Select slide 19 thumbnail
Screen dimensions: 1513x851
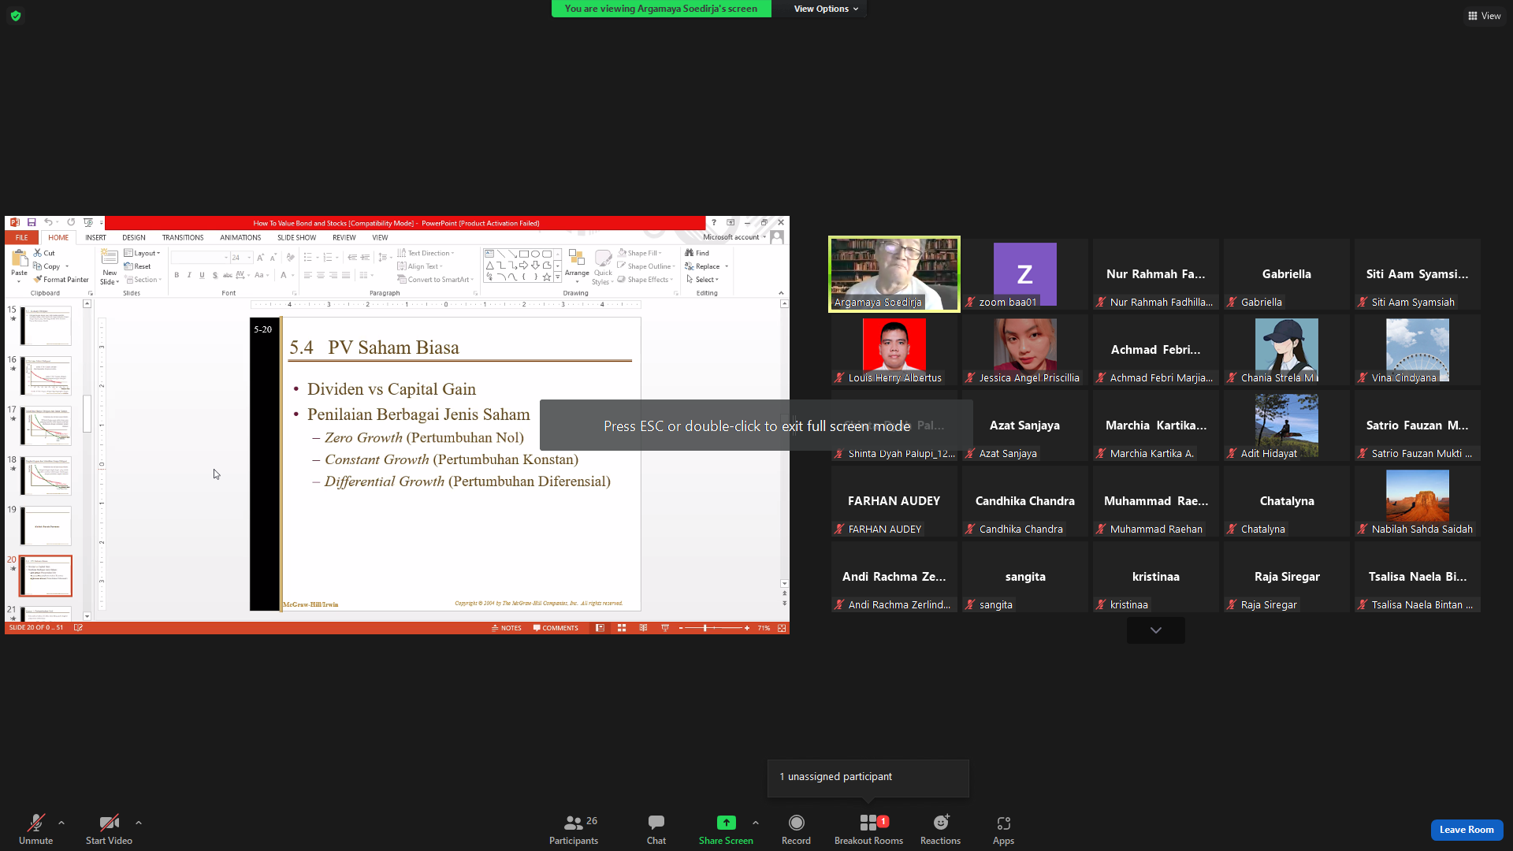[46, 526]
